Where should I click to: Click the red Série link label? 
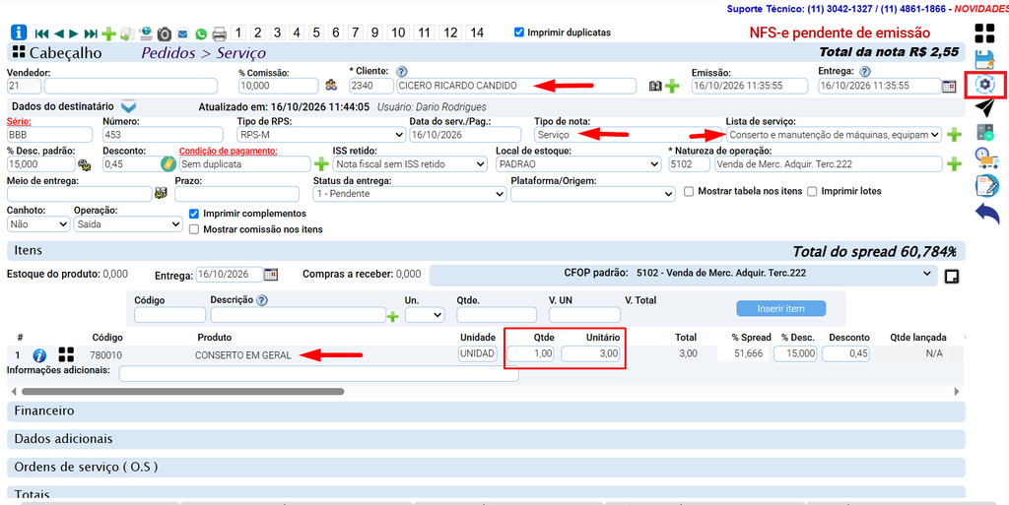(20, 121)
